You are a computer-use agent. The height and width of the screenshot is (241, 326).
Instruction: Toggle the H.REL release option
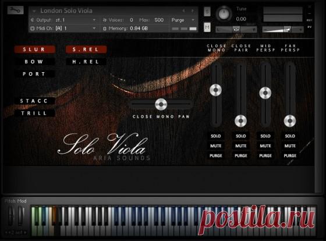86,62
